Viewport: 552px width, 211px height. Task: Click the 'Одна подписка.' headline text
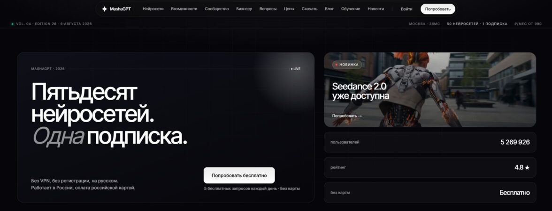tap(110, 137)
